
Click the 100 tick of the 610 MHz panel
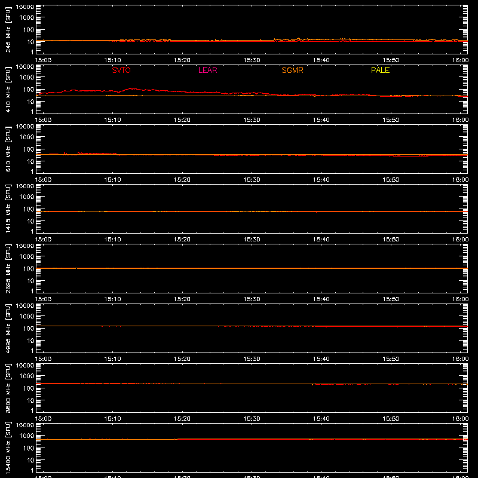tap(29, 149)
